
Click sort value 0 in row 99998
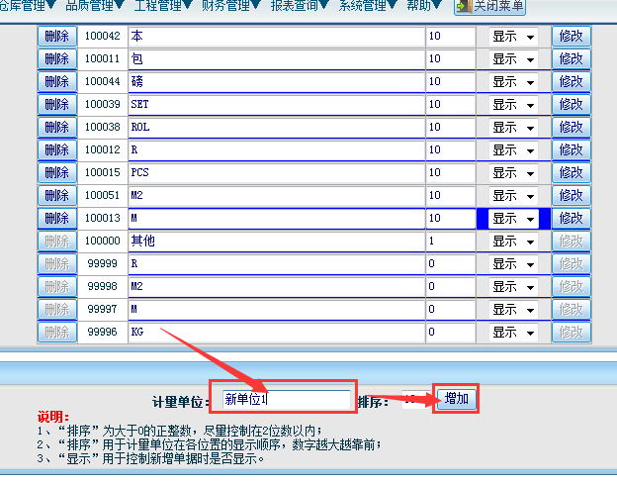(x=451, y=287)
